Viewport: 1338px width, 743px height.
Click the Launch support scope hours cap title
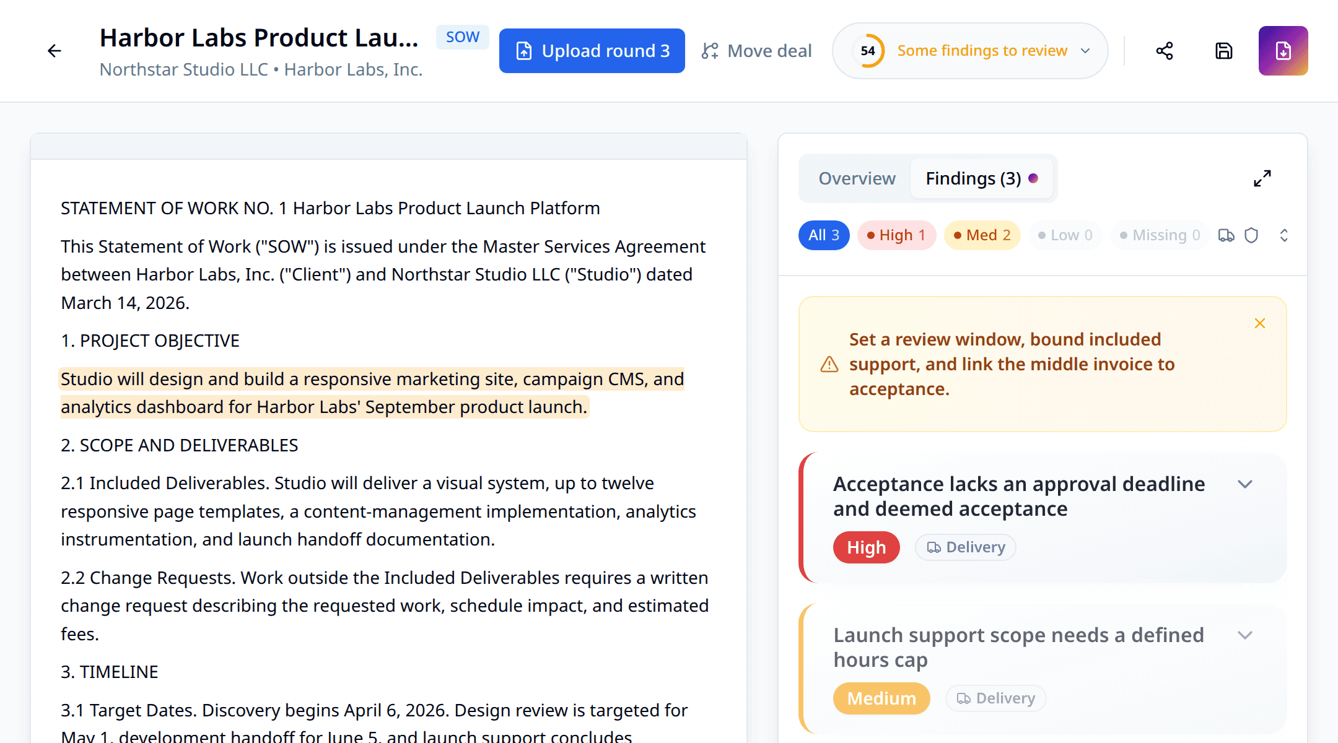pyautogui.click(x=1018, y=648)
